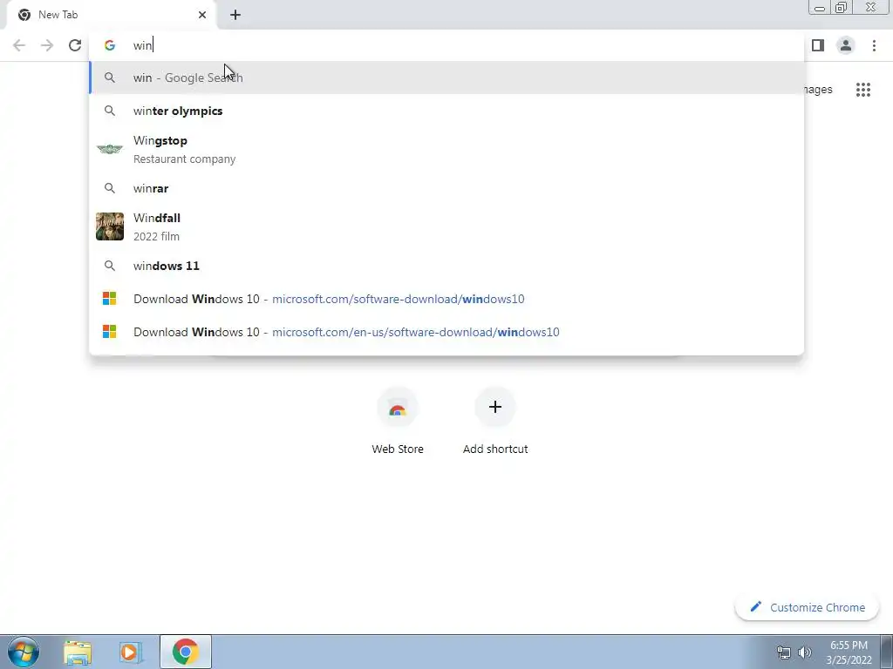
Task: Open the Web Store shortcut
Action: click(x=398, y=420)
